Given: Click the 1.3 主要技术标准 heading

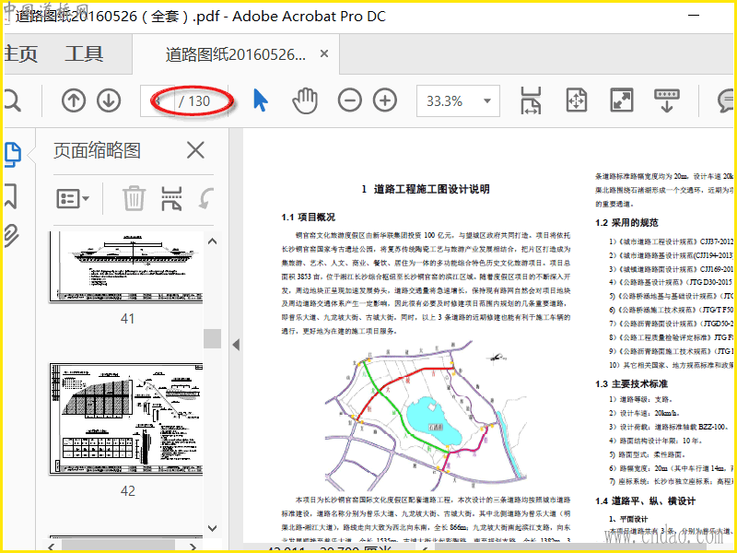Looking at the screenshot, I should (631, 383).
